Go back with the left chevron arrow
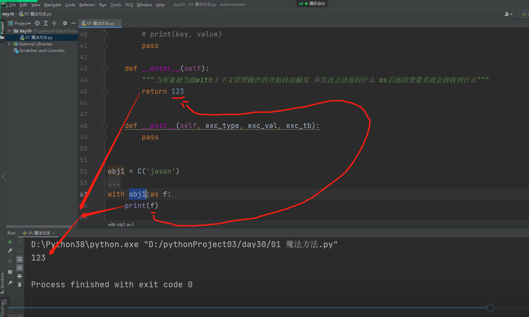The image size is (529, 317). [4, 177]
